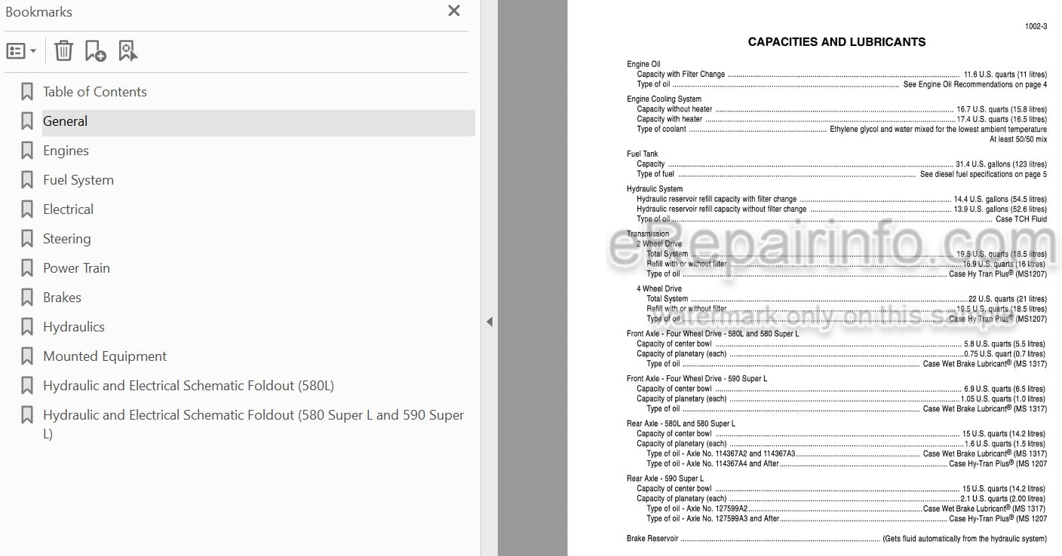The image size is (1062, 556).
Task: Click the 'Engine Oil' section label
Action: click(643, 64)
